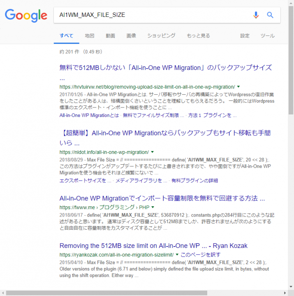
Task: Click the magnifying glass search icon
Action: 270,15
